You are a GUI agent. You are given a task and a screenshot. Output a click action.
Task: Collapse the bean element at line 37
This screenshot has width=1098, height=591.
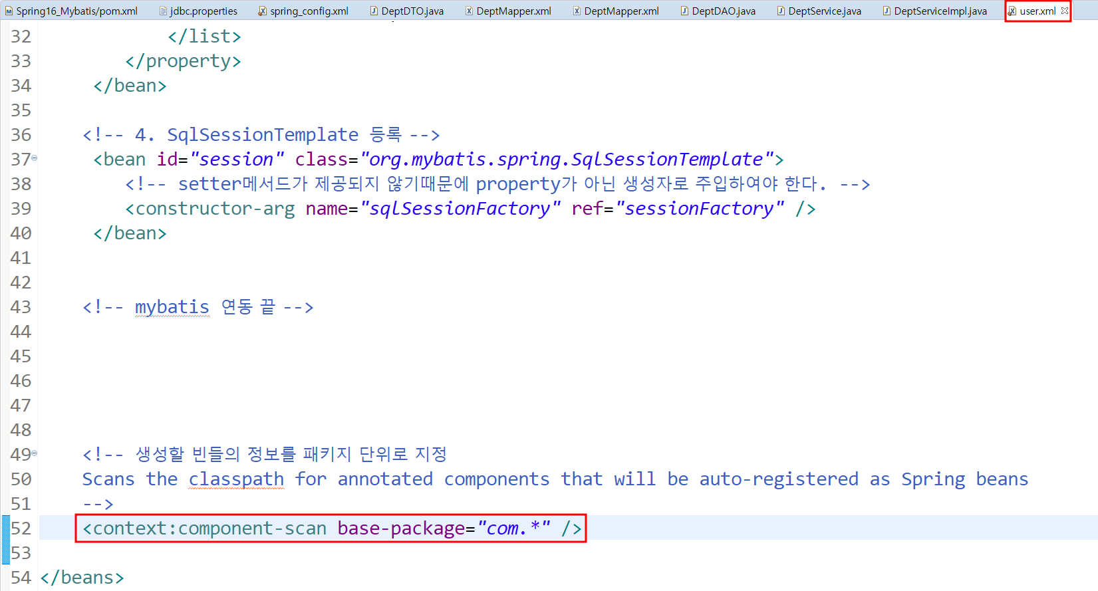coord(35,158)
